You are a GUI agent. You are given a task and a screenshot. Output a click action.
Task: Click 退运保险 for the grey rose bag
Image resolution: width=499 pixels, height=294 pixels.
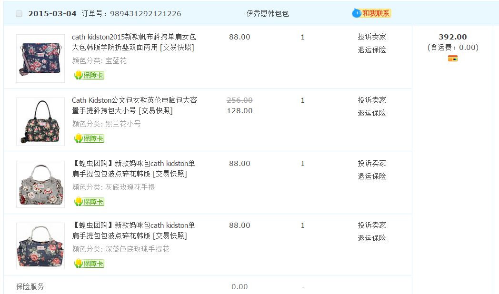pyautogui.click(x=372, y=176)
